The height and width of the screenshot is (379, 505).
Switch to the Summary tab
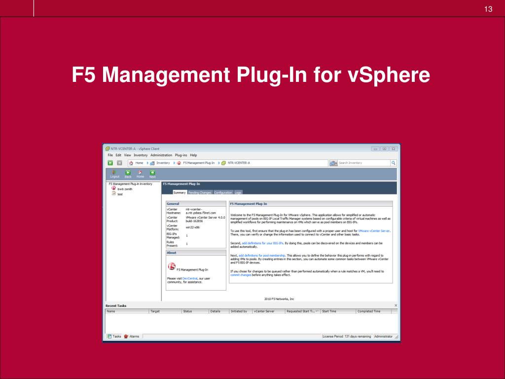180,192
